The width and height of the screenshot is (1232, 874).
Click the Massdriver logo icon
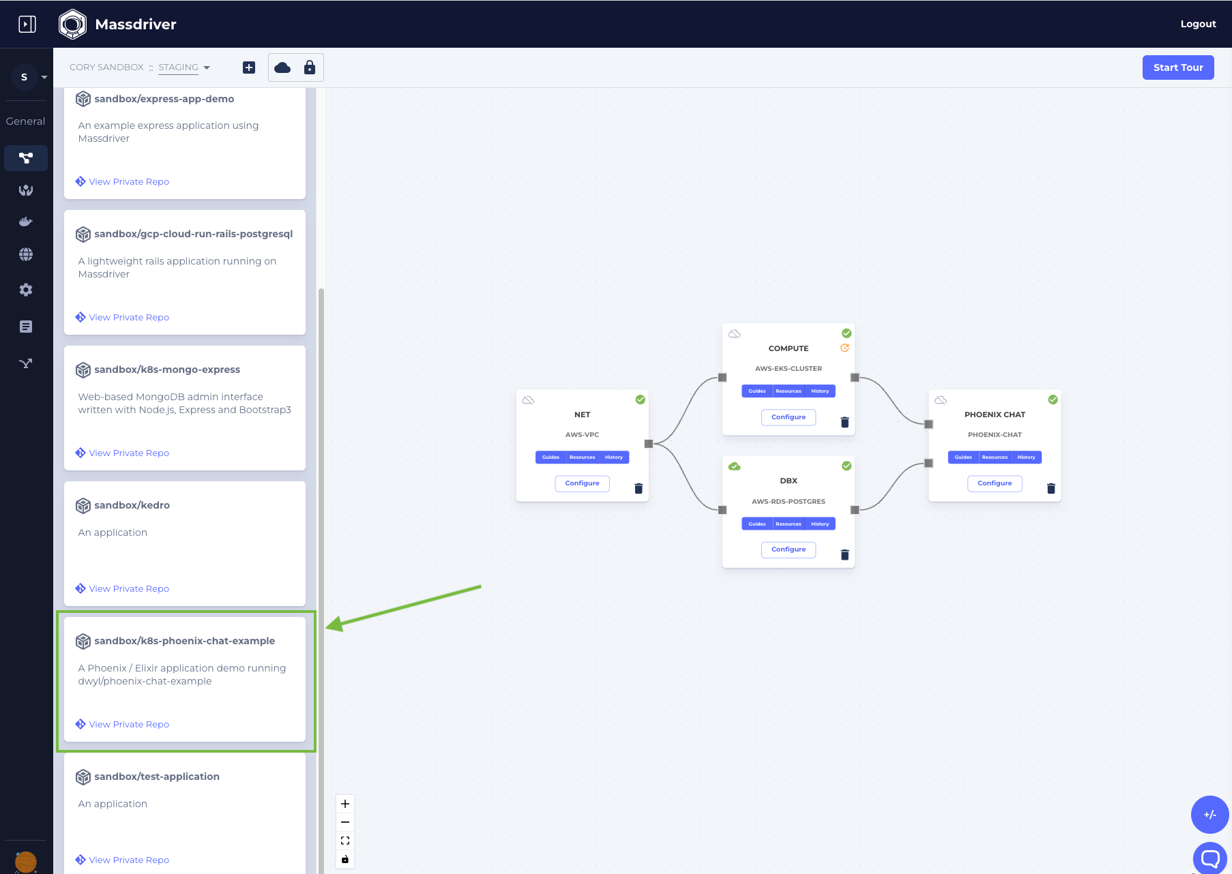(73, 25)
